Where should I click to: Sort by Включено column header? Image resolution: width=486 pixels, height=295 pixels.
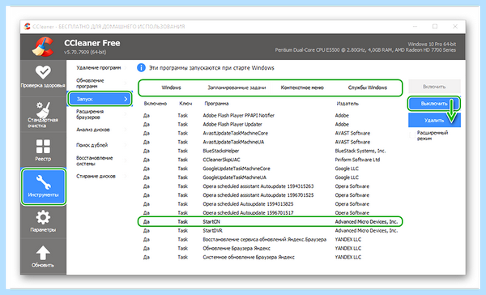coord(156,103)
